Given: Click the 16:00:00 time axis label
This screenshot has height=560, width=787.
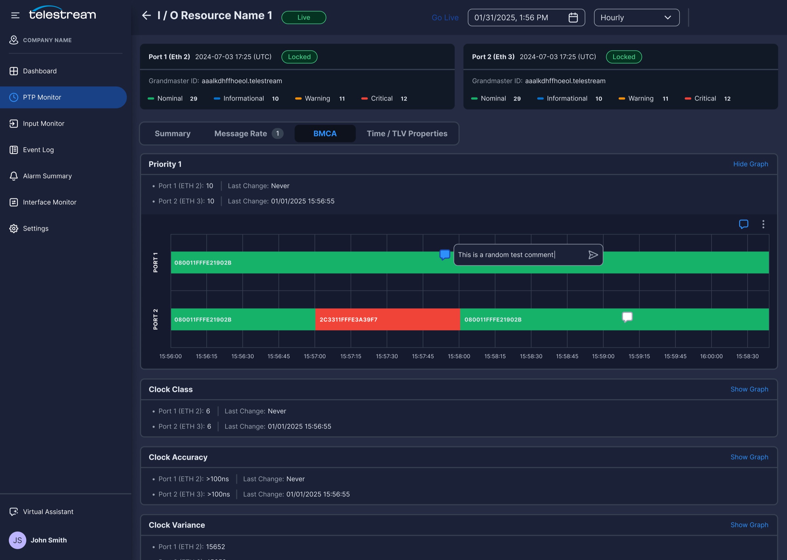Looking at the screenshot, I should (711, 356).
